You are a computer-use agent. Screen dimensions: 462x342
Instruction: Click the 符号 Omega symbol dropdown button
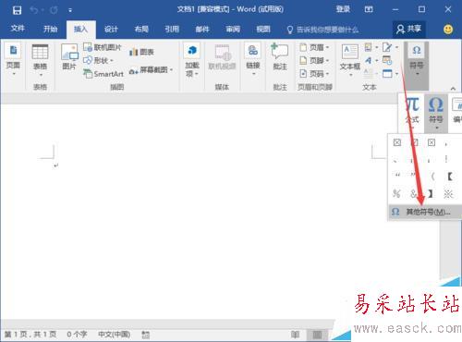(x=435, y=114)
